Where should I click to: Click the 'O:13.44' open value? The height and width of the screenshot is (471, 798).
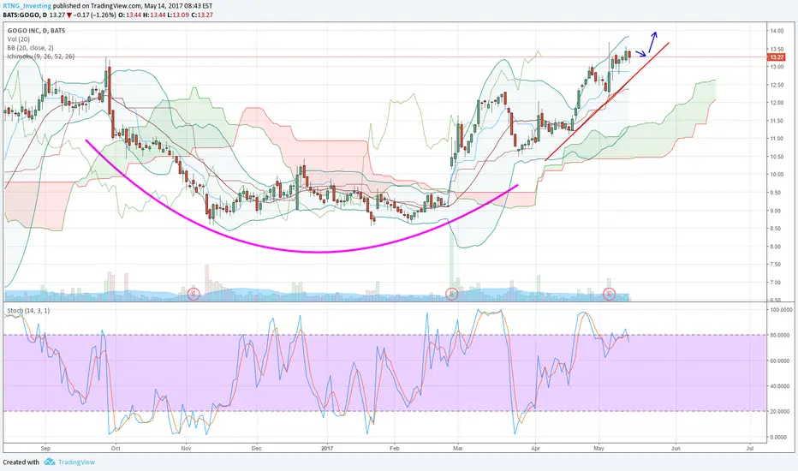click(130, 15)
